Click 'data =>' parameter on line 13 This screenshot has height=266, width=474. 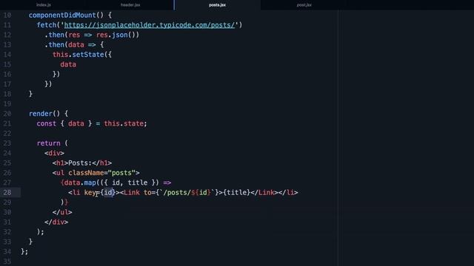click(x=82, y=45)
